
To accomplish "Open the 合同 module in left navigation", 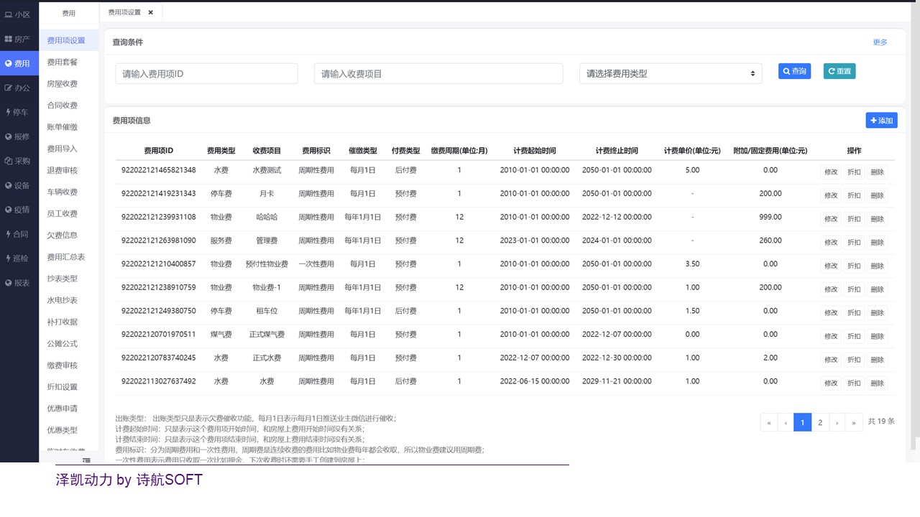I will [x=19, y=234].
